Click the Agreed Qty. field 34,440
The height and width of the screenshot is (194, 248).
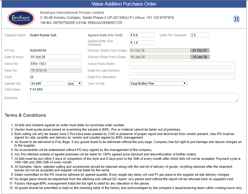[47, 83]
